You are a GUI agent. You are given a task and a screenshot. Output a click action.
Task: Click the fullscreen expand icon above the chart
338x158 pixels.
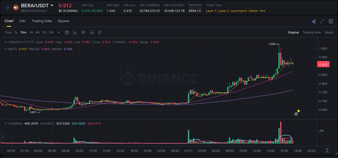click(322, 21)
